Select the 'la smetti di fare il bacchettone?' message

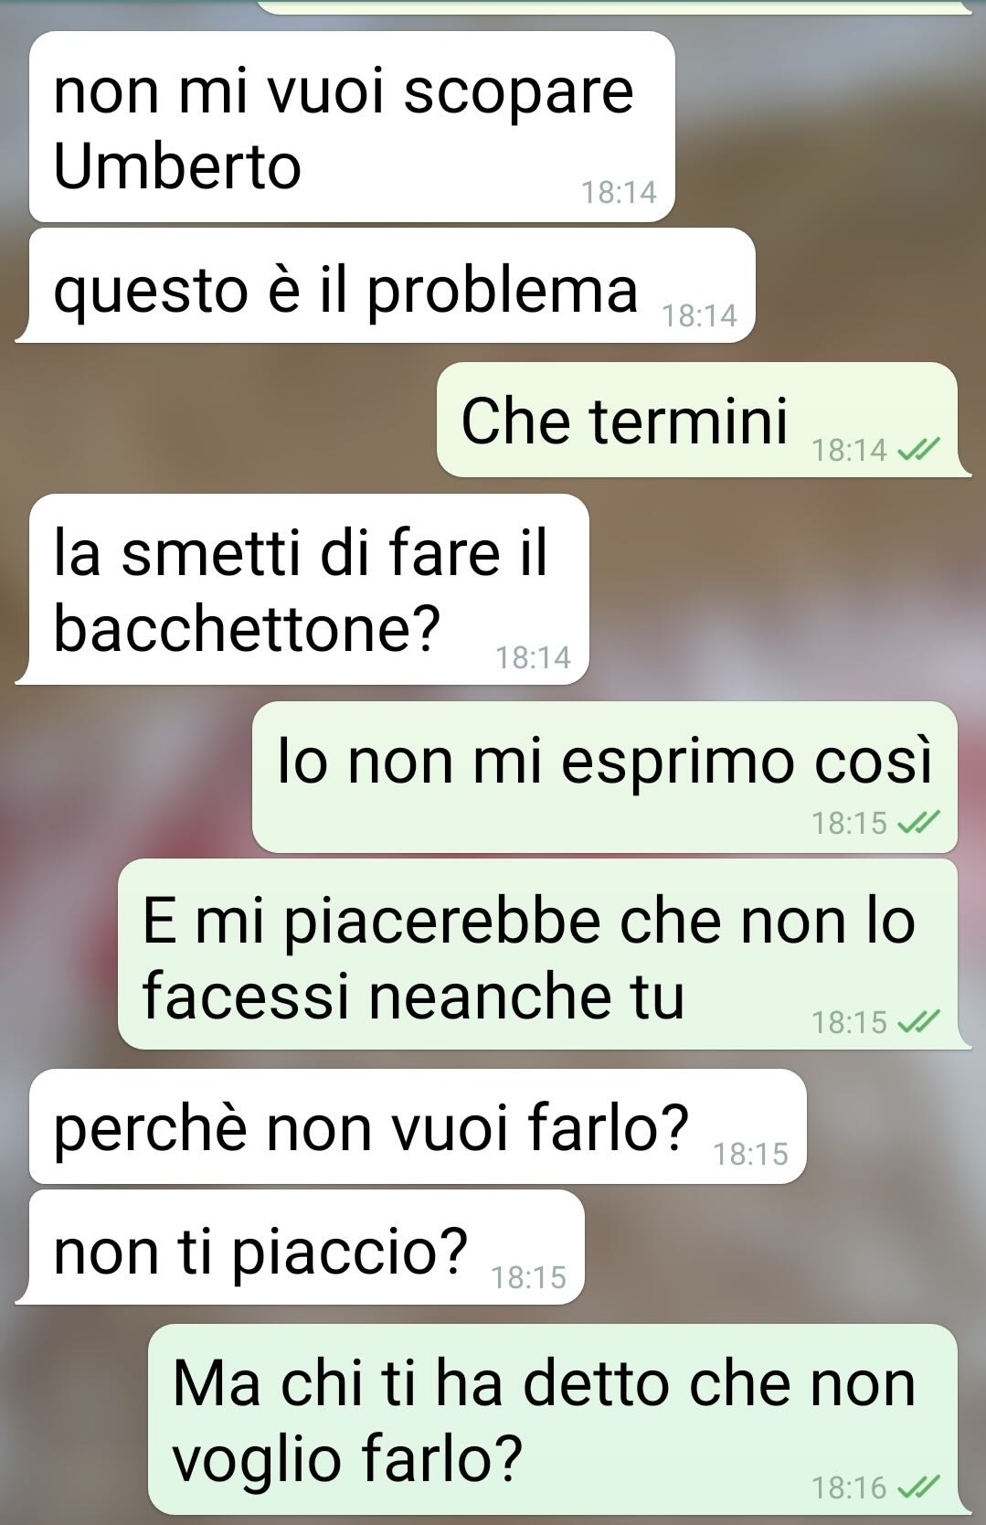302,589
